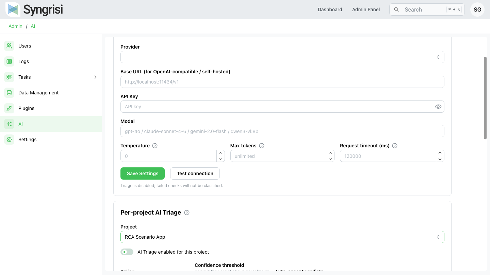Click the Data Management database icon
Screen dimensions: 490x275
tap(9, 93)
